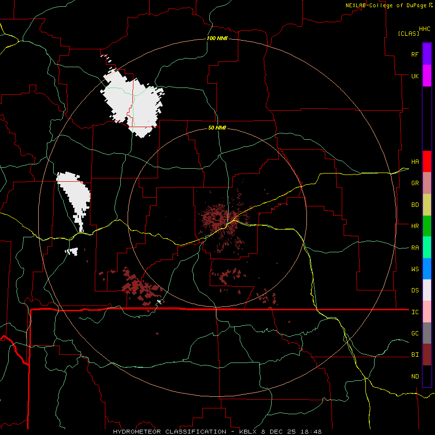Click the UK legend label

pos(415,76)
